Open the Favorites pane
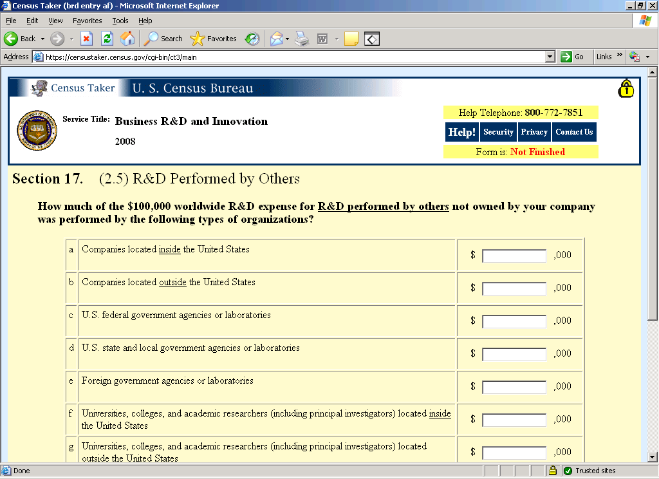 click(x=214, y=39)
